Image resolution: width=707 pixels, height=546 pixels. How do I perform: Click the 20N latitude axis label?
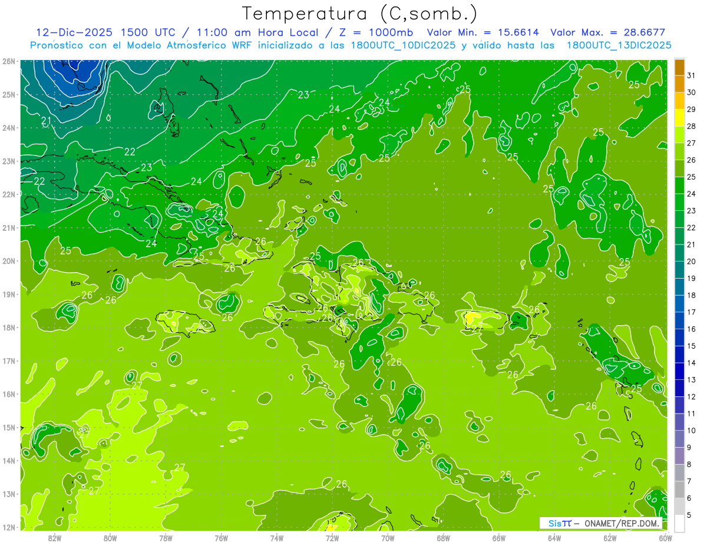(8, 261)
